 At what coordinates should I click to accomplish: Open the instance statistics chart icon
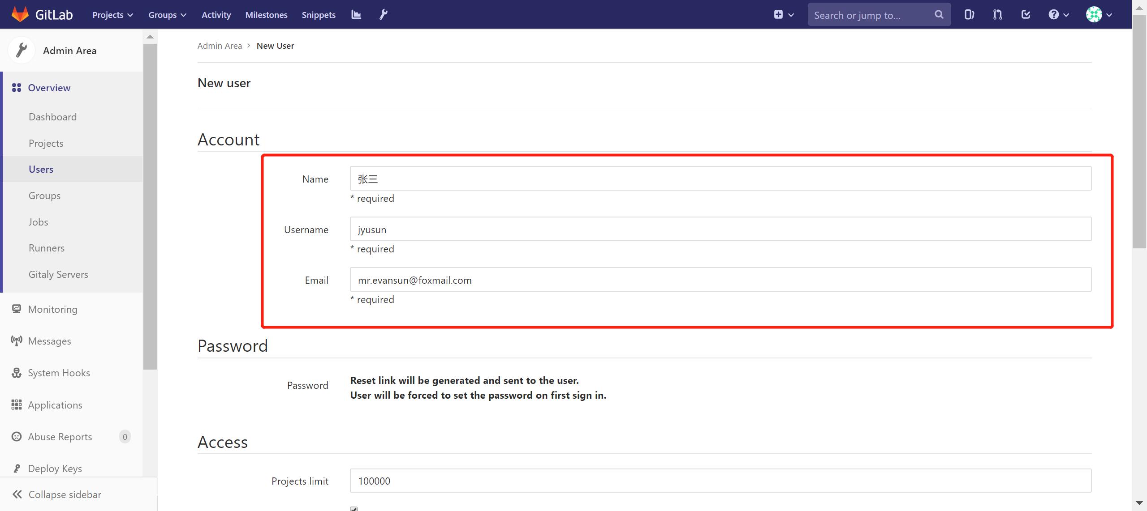356,15
